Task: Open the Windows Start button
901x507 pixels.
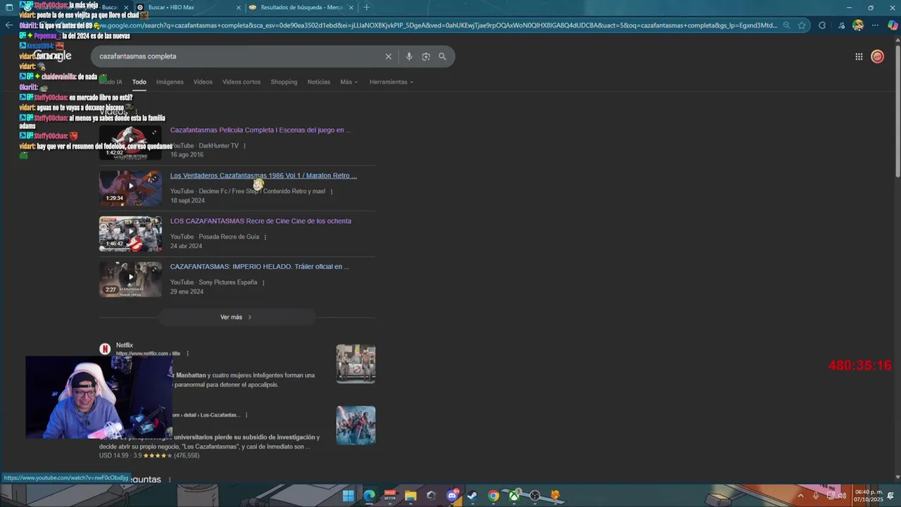Action: coord(348,496)
